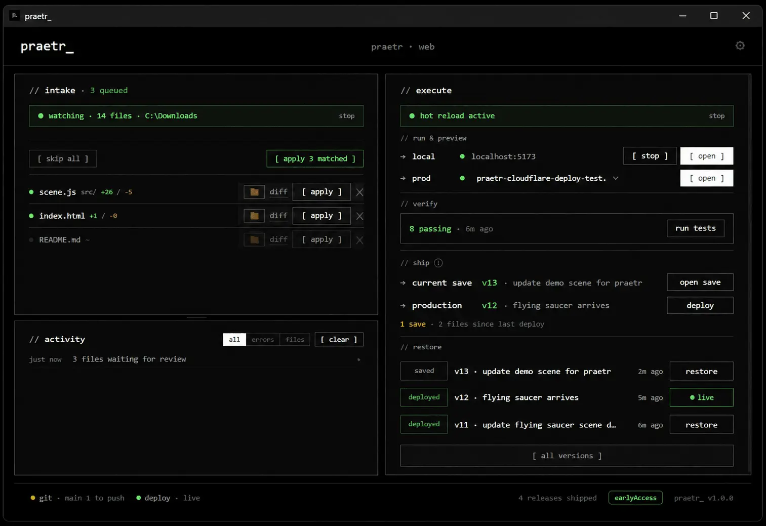Clear the activity log
The height and width of the screenshot is (526, 766).
pos(339,339)
